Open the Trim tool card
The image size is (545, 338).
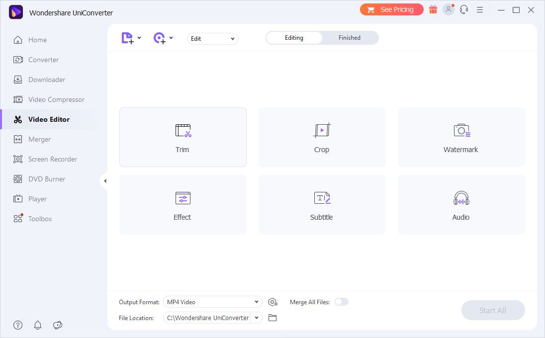[x=183, y=137]
